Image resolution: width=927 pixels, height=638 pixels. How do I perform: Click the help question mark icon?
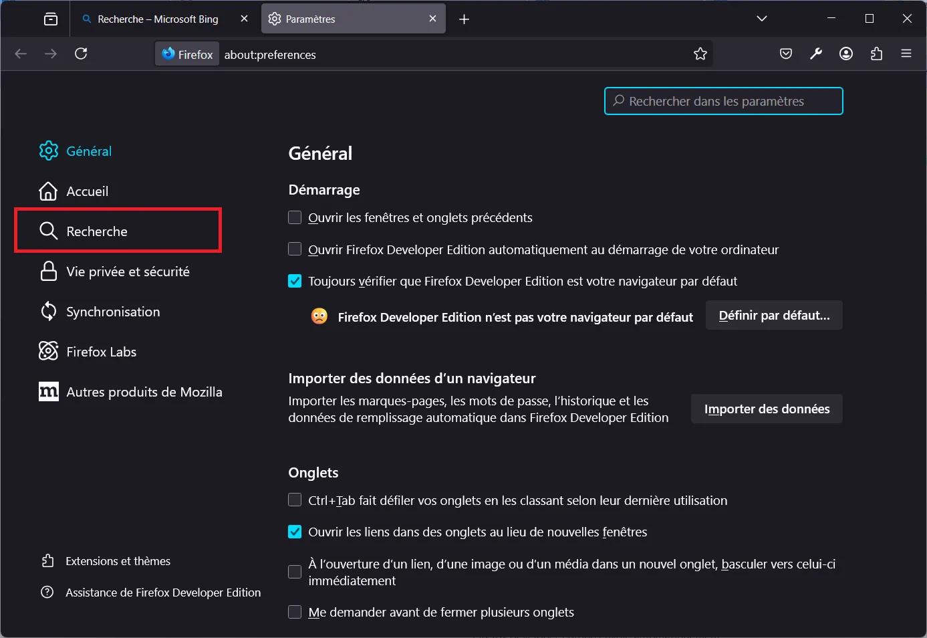pos(47,593)
